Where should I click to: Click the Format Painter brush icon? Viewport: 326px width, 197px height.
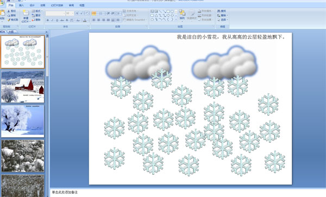9,20
